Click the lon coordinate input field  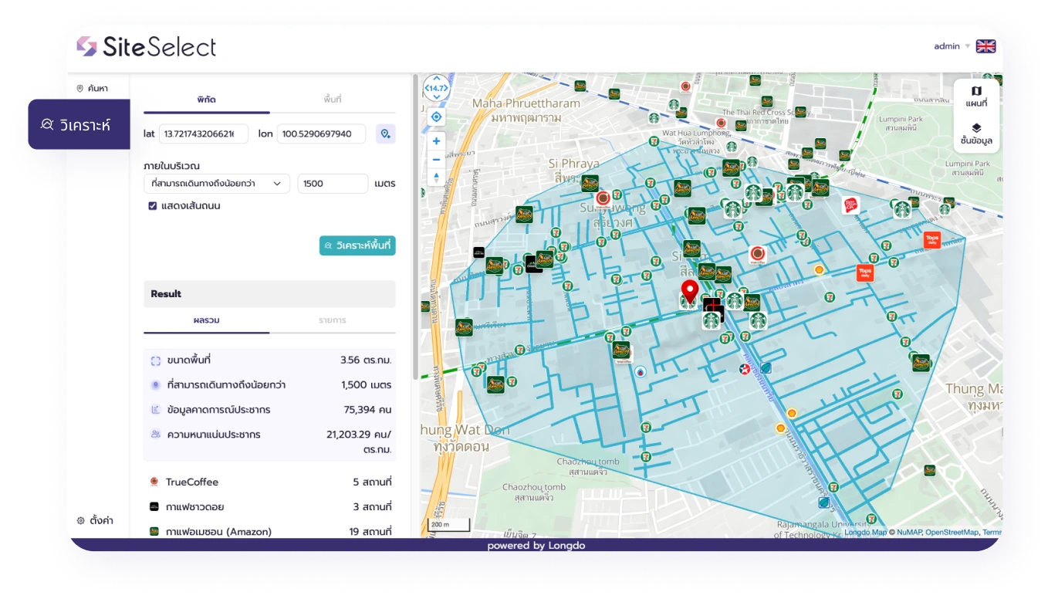[323, 134]
